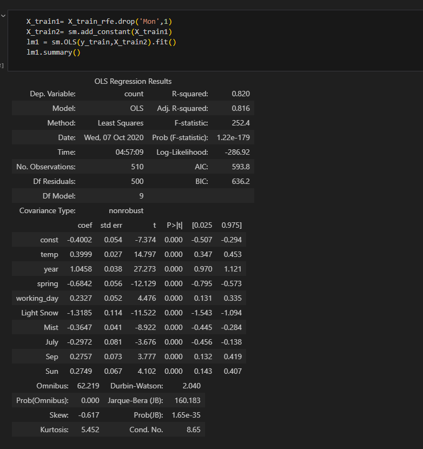Select the Covariance Type value nonrobust
This screenshot has height=449, width=423.
(126, 210)
